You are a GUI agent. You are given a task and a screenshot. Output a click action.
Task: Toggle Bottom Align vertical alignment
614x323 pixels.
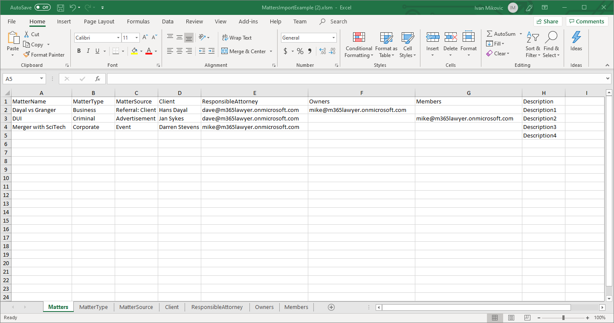(x=189, y=37)
